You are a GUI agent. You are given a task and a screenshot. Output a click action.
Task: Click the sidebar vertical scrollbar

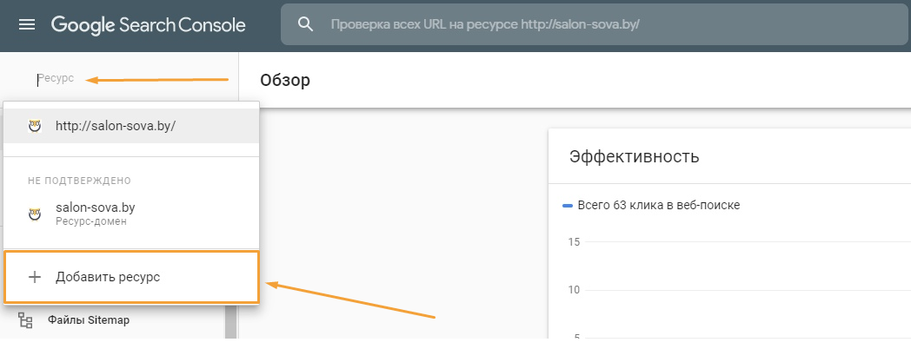click(230, 320)
